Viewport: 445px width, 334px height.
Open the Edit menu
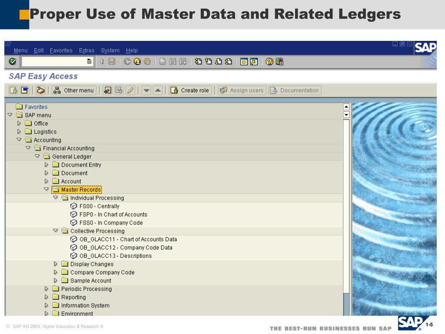[39, 50]
